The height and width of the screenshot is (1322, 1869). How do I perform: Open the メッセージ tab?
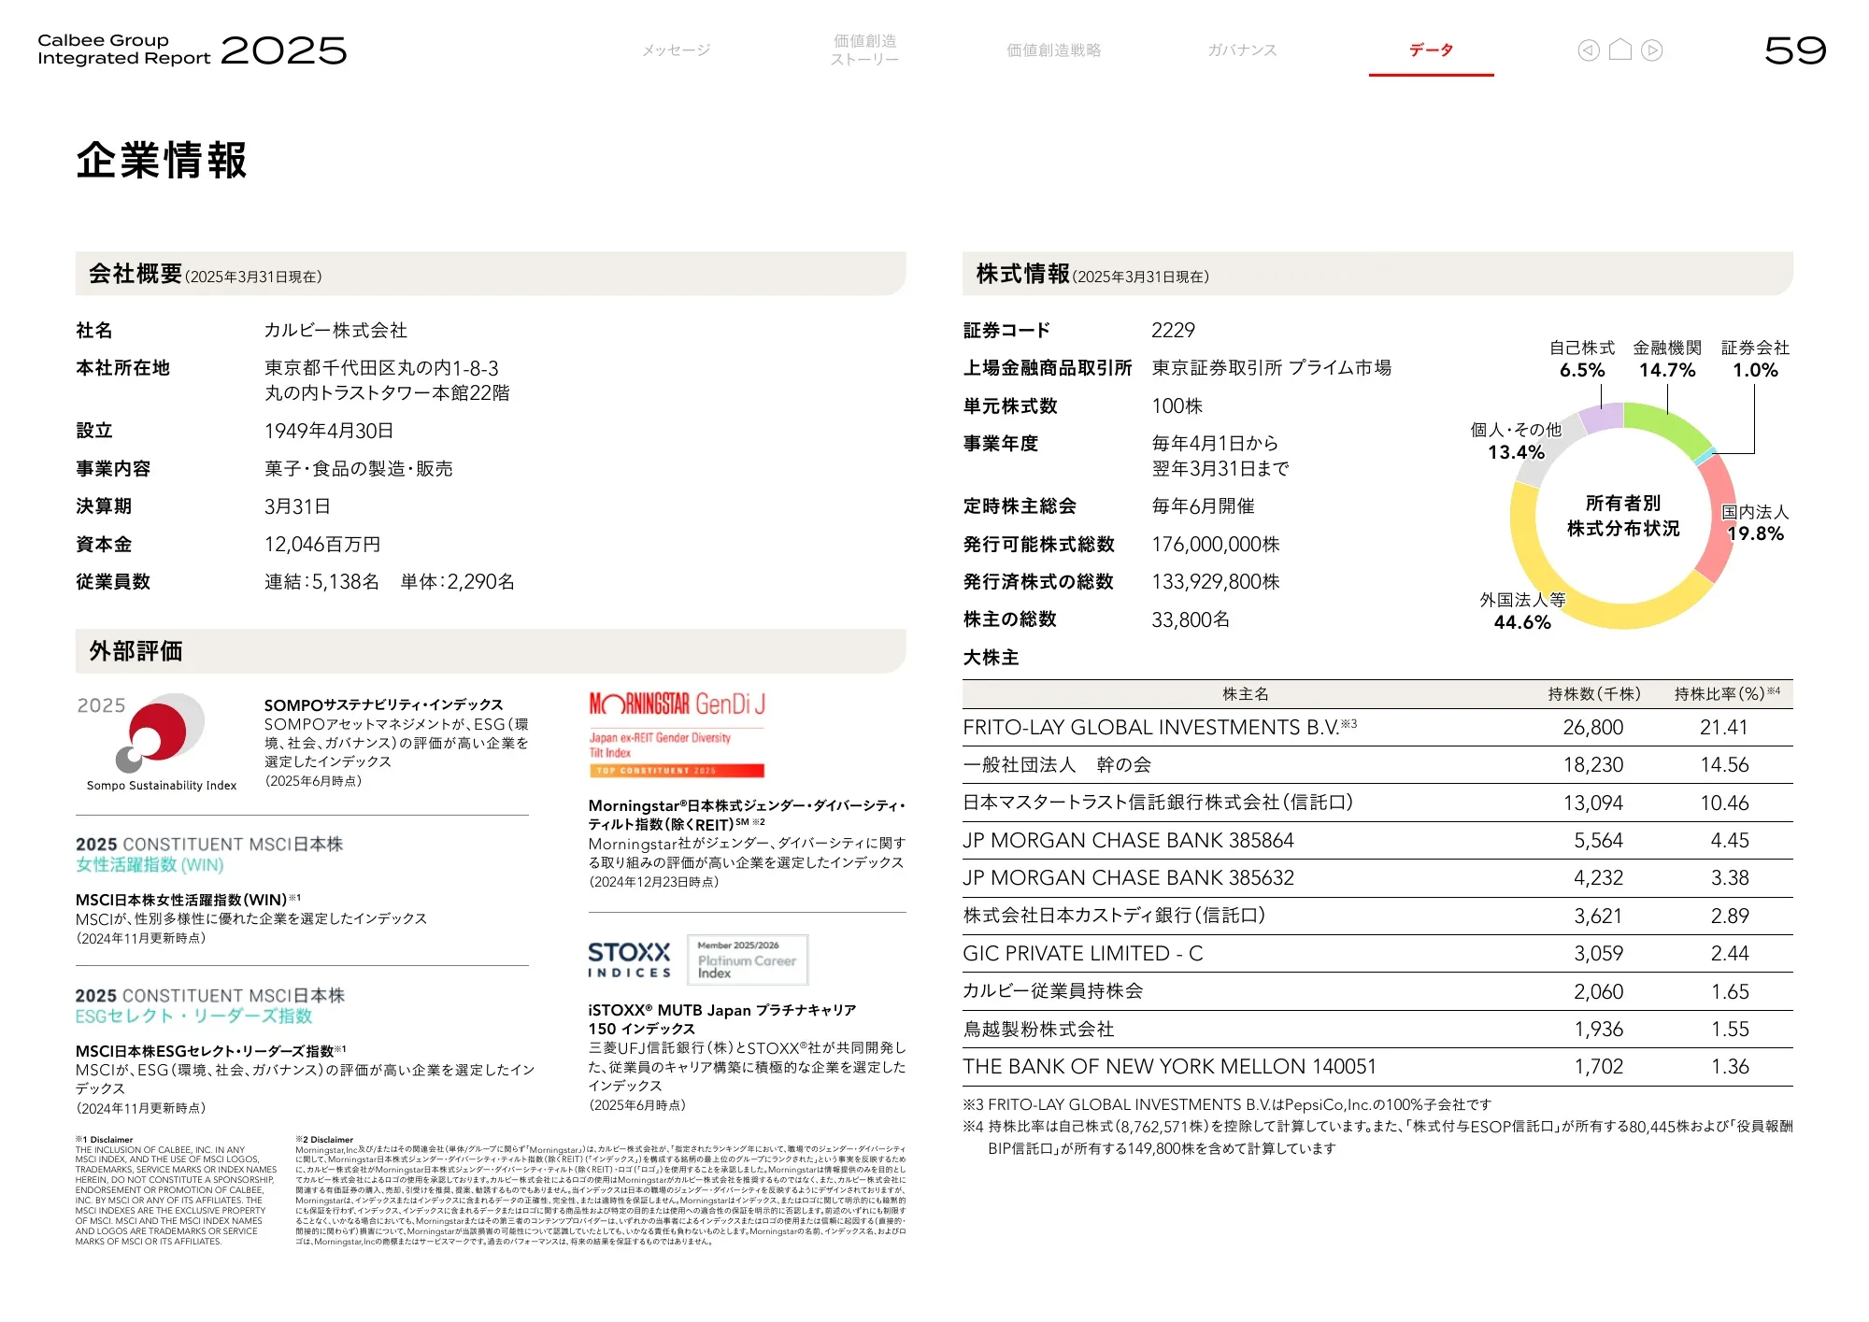(676, 50)
